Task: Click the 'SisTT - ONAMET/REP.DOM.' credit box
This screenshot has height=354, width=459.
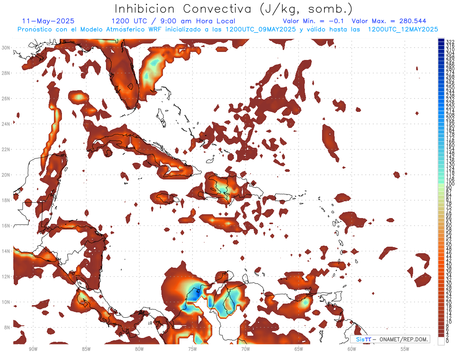Action: click(x=390, y=339)
